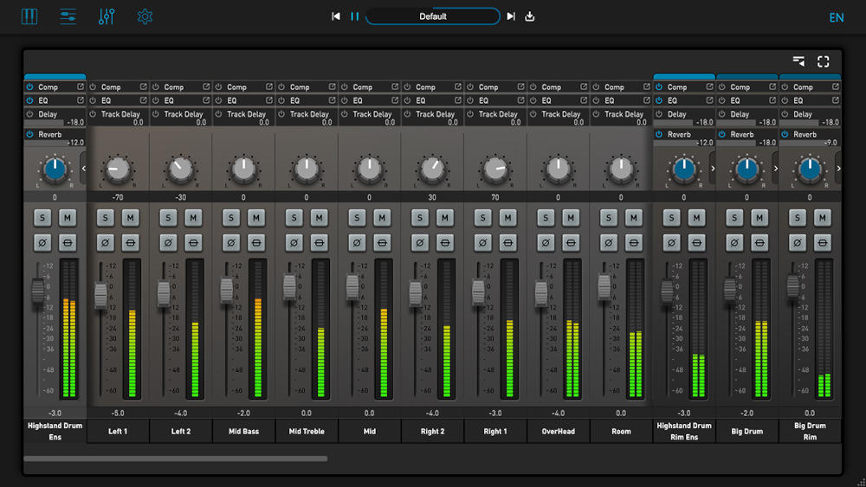Solo the OverHead channel
866x487 pixels.
[546, 218]
